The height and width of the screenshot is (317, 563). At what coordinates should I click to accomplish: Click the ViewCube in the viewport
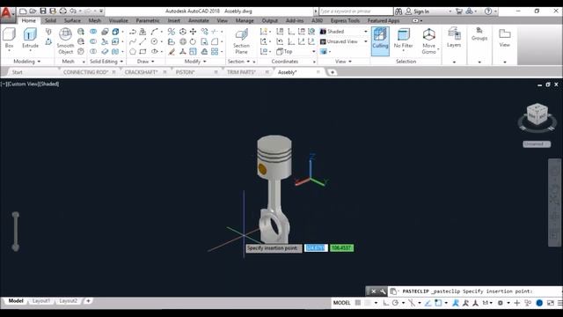[x=537, y=114]
